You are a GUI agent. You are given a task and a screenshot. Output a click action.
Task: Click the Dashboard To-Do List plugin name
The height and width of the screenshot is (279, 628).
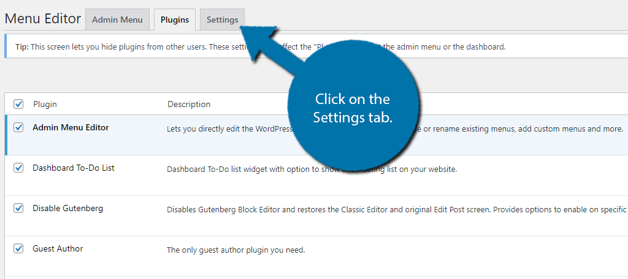pyautogui.click(x=74, y=168)
